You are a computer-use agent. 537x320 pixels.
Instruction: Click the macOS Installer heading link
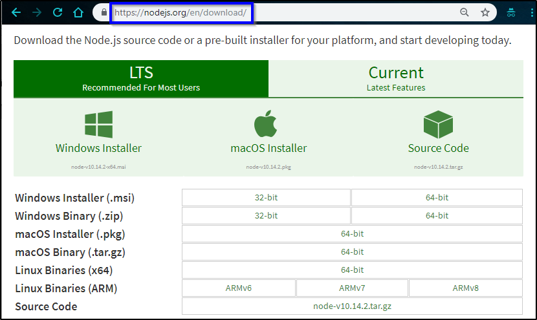[268, 148]
